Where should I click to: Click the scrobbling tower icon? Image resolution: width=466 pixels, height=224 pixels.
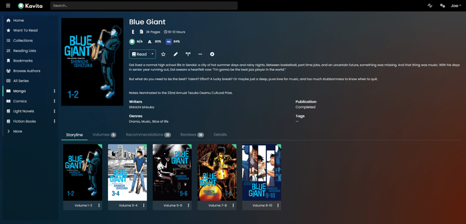(188, 54)
